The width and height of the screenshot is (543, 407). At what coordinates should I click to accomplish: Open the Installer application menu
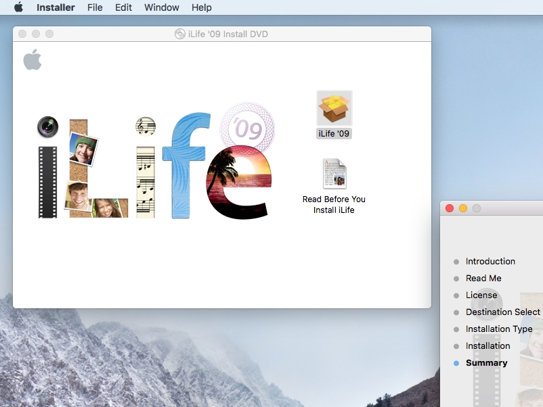pyautogui.click(x=56, y=7)
